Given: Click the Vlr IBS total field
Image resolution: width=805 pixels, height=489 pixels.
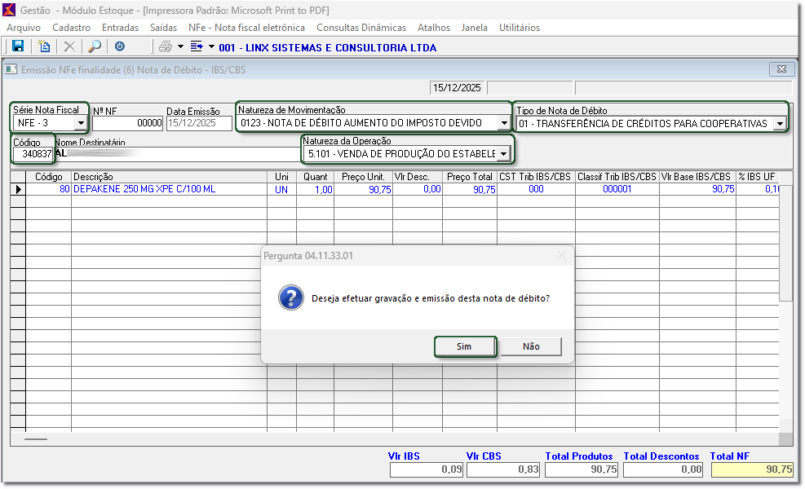Looking at the screenshot, I should coord(426,469).
